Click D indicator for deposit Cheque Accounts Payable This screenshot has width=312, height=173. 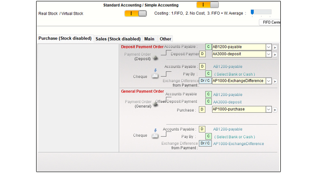pyautogui.click(x=202, y=66)
